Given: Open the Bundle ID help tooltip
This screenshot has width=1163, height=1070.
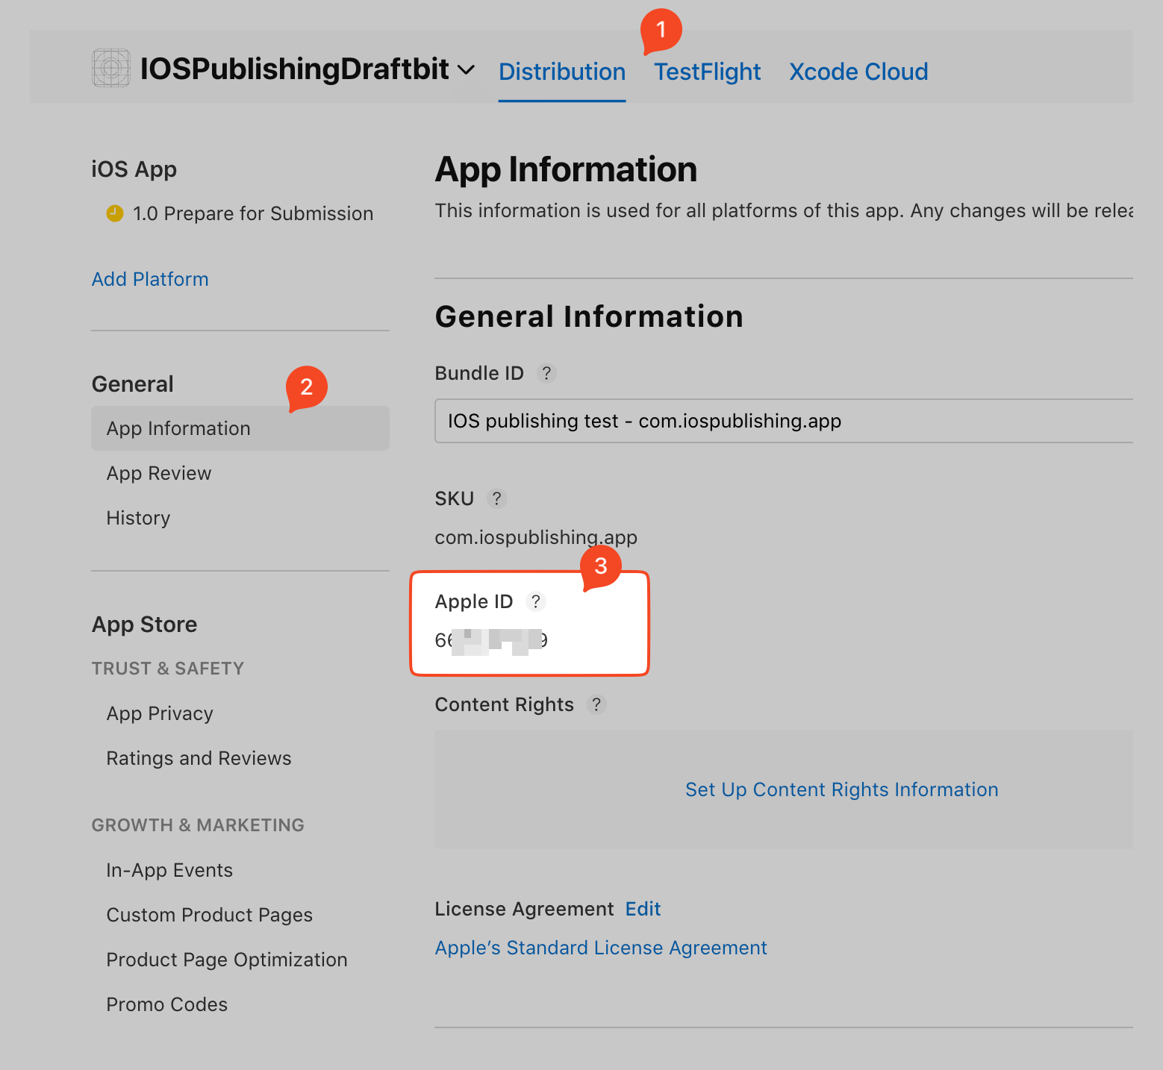Looking at the screenshot, I should (x=547, y=373).
